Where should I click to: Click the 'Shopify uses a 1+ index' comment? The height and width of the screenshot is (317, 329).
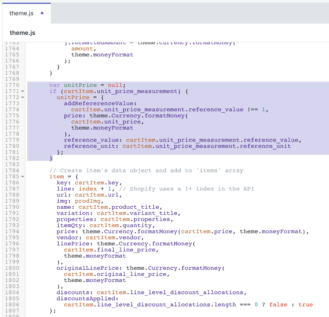[186, 189]
